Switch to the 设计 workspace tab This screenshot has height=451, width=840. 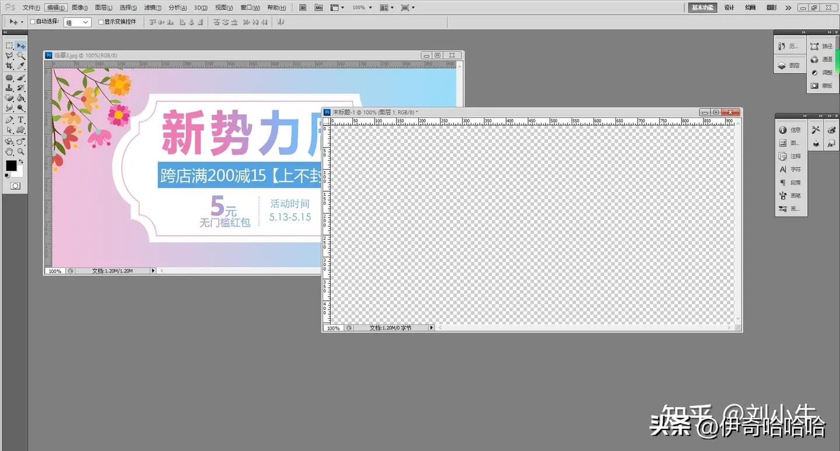point(729,7)
